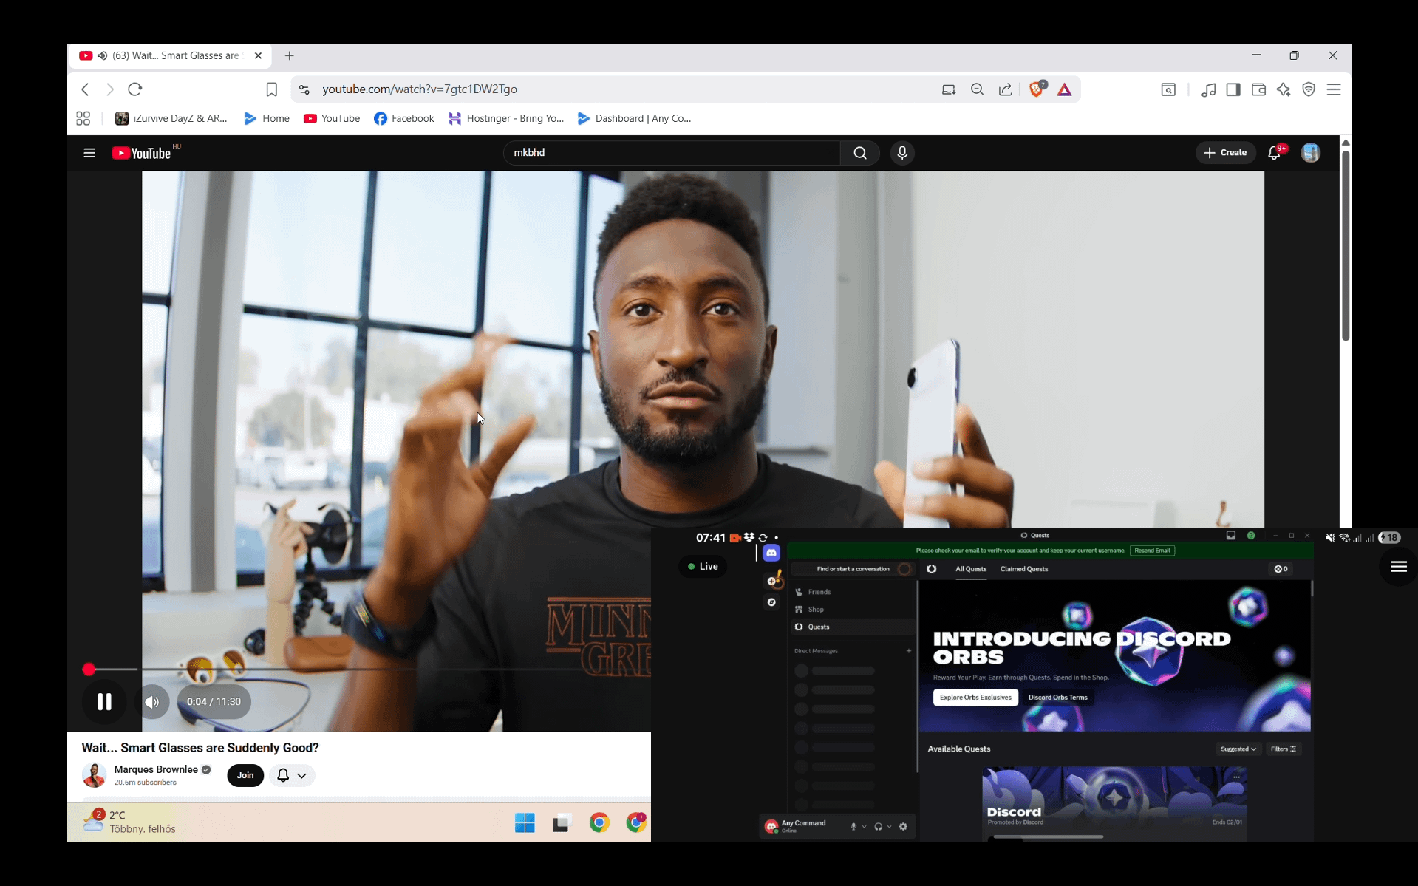Image resolution: width=1418 pixels, height=886 pixels.
Task: Bookmark this page using bookmark icon
Action: (x=271, y=89)
